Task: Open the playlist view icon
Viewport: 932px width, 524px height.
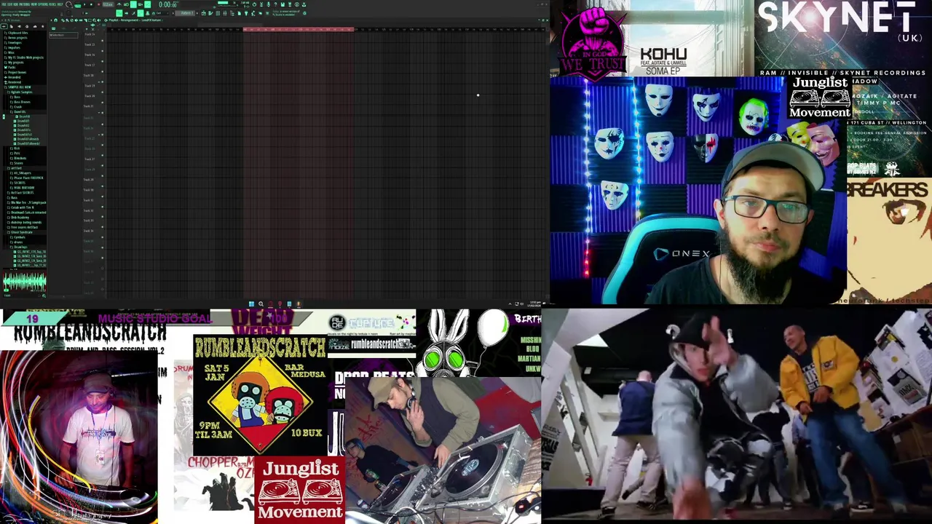Action: 203,13
